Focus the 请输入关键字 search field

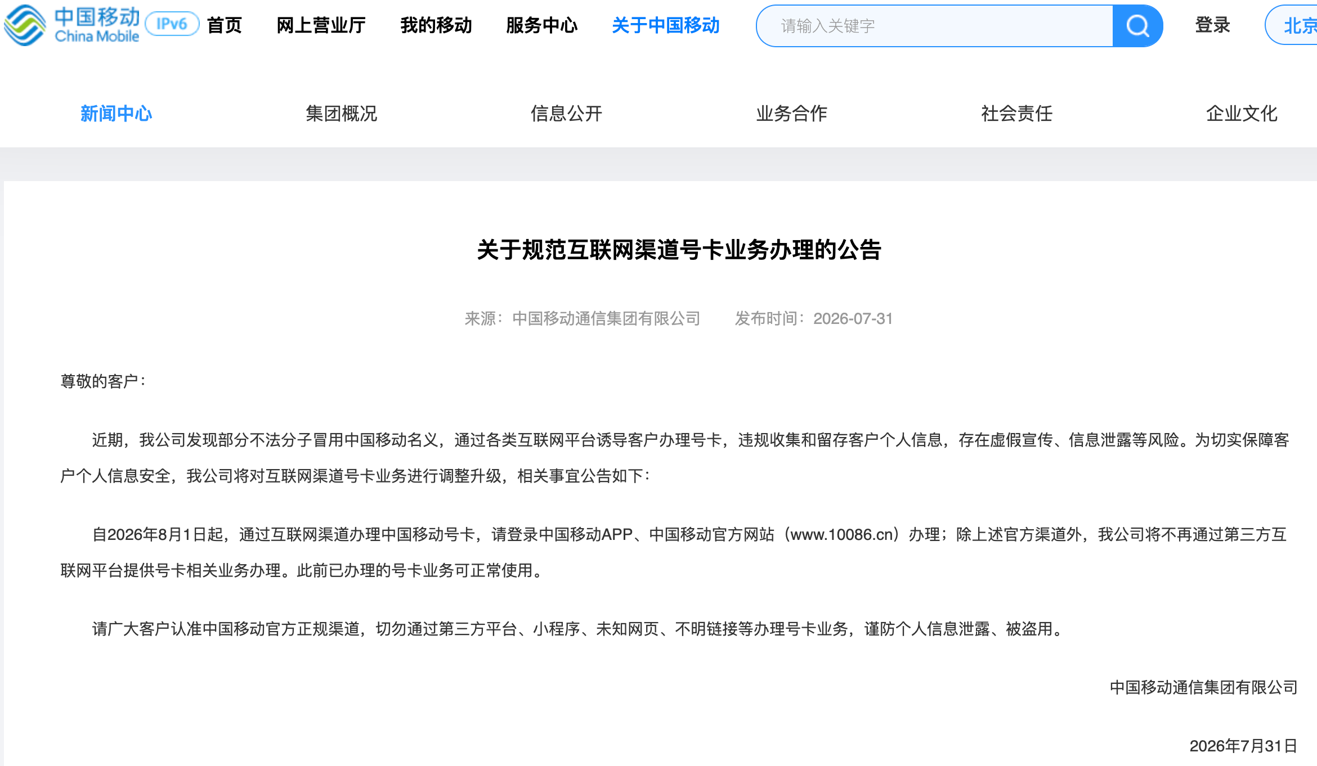point(935,26)
